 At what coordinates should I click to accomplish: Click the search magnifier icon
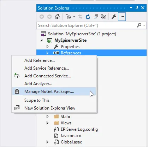(139, 25)
